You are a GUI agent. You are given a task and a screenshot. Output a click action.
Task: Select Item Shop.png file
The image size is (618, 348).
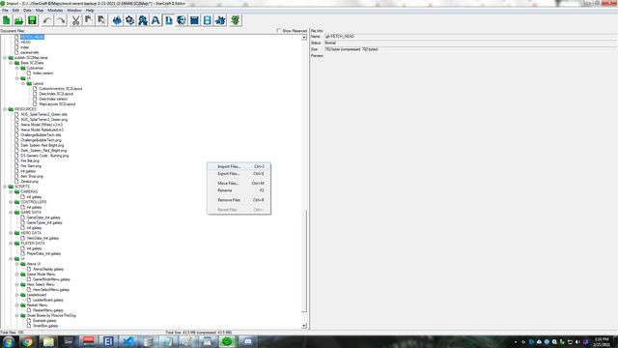tap(32, 176)
